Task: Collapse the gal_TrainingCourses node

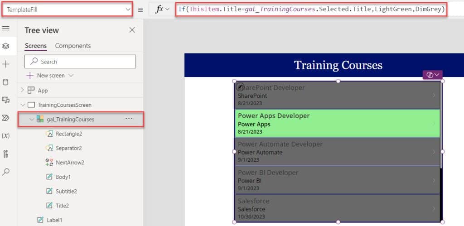Action: 31,119
